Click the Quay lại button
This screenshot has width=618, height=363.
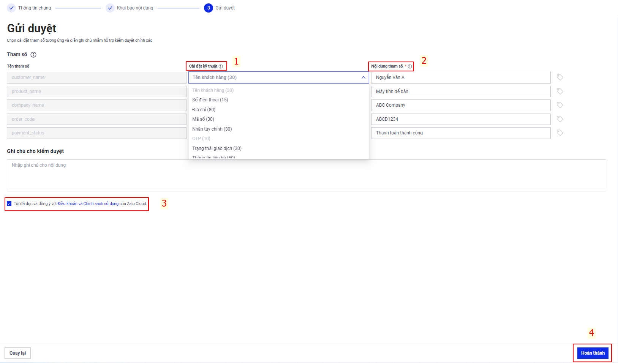pos(18,353)
